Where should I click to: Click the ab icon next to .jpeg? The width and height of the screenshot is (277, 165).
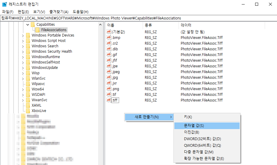[x=109, y=72]
